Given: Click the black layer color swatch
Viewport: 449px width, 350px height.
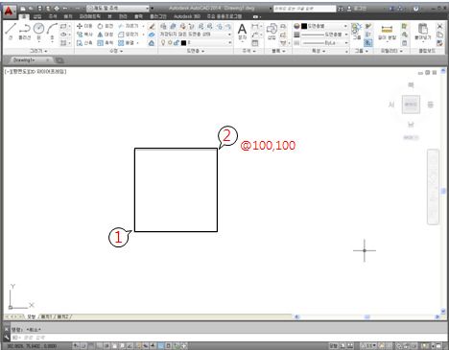Looking at the screenshot, I should point(183,43).
